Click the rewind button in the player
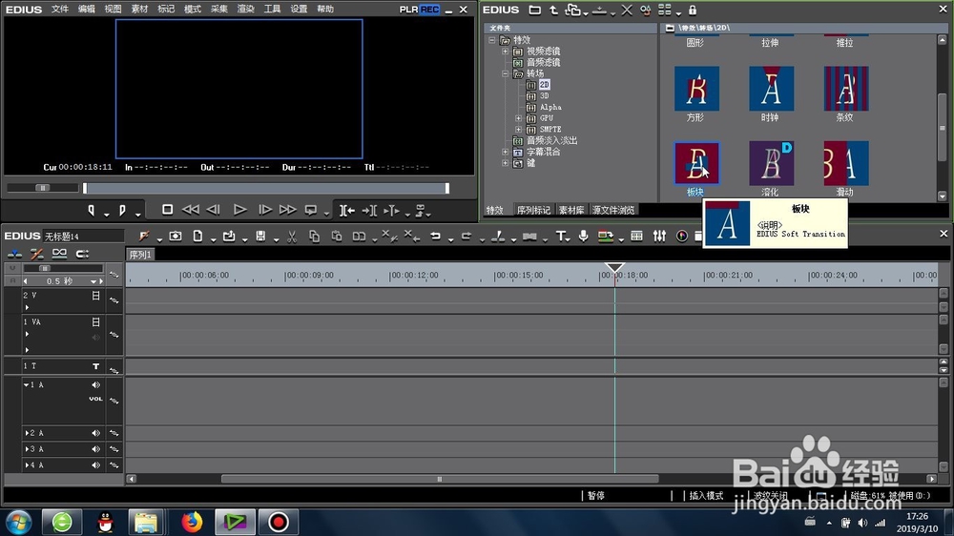Screen dimensions: 954x536 (191, 210)
